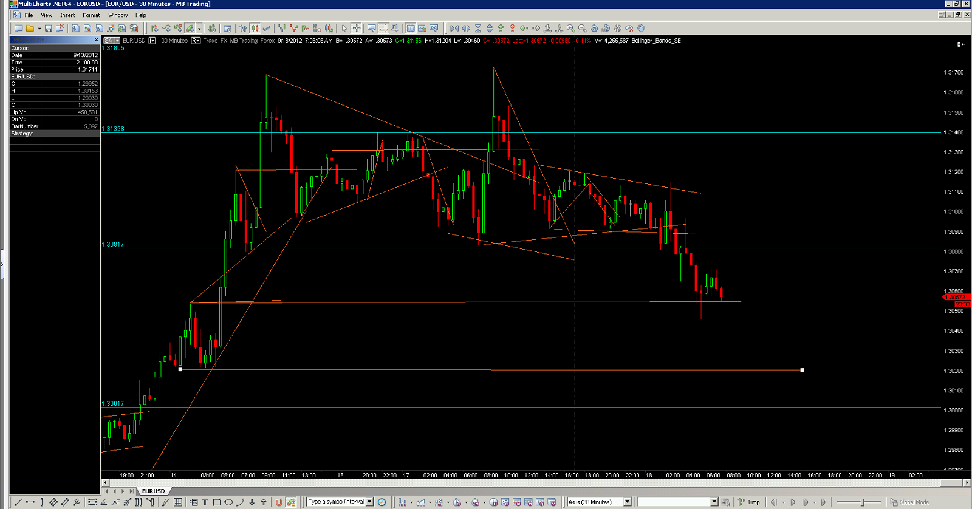Open the empty combo box dropdown

(714, 502)
